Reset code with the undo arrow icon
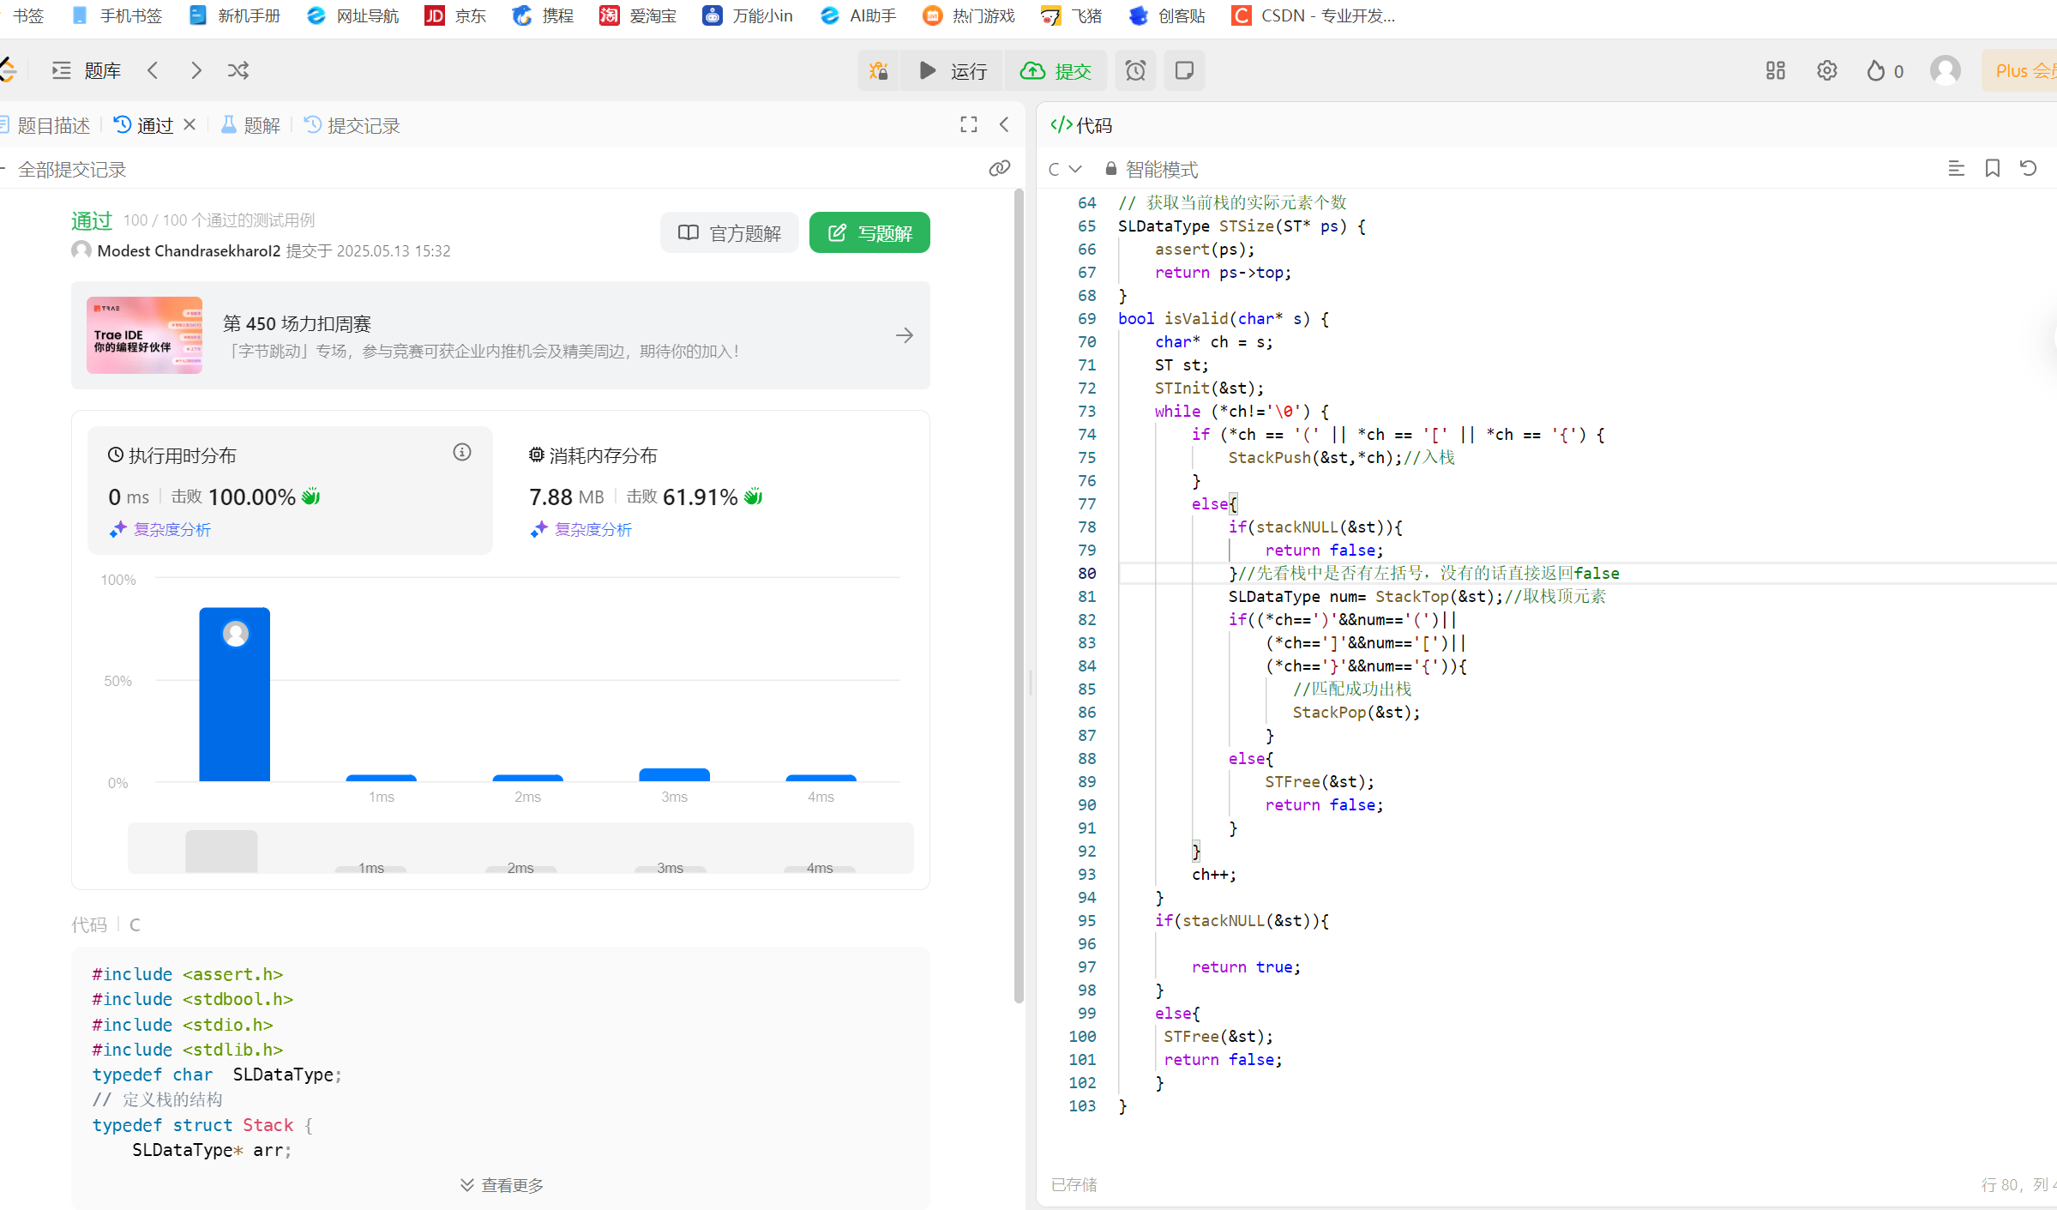The width and height of the screenshot is (2057, 1210). click(2028, 168)
